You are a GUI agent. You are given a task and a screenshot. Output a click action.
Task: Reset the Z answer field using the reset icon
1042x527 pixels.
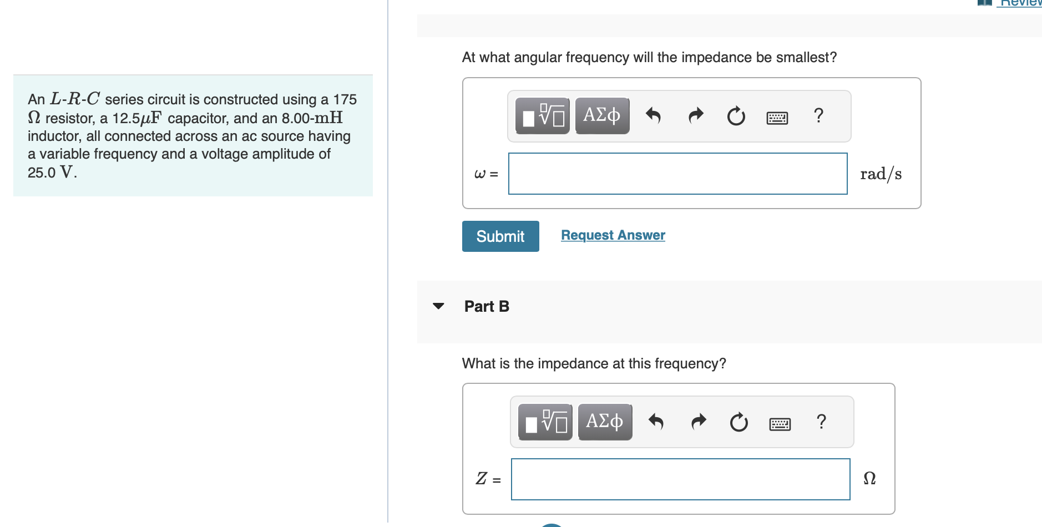(738, 422)
